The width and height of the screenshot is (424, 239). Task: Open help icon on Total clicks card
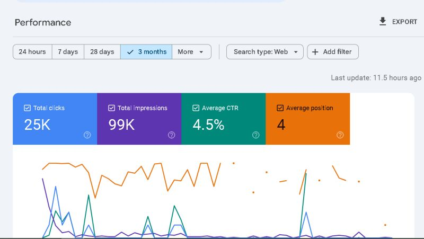[87, 135]
